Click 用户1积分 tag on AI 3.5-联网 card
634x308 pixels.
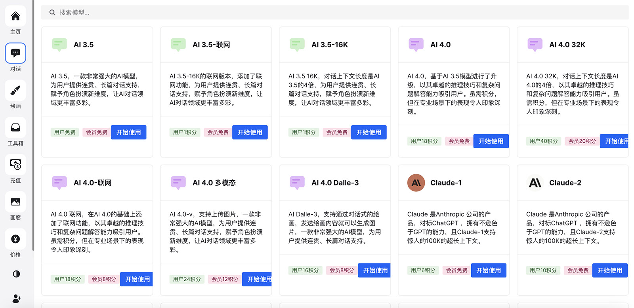pos(185,132)
